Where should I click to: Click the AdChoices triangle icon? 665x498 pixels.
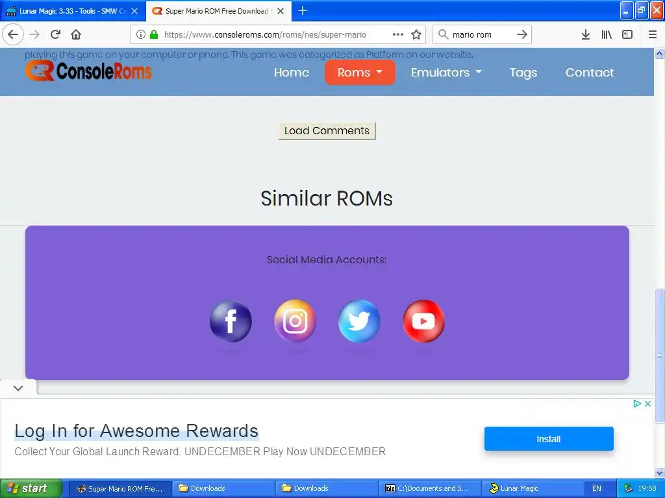coord(636,403)
